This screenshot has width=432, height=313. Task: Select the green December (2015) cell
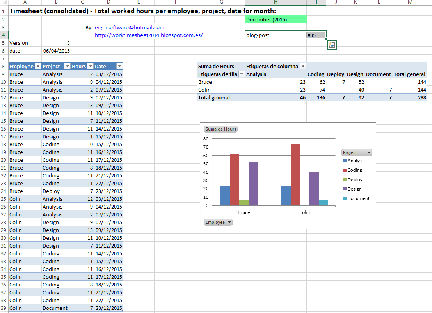click(x=275, y=19)
